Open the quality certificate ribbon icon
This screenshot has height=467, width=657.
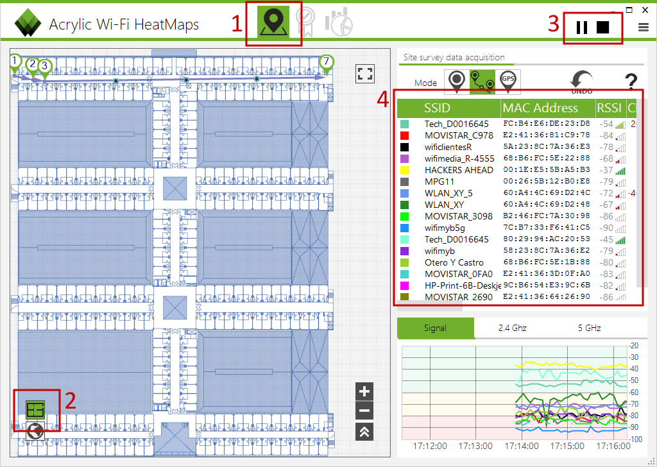305,22
